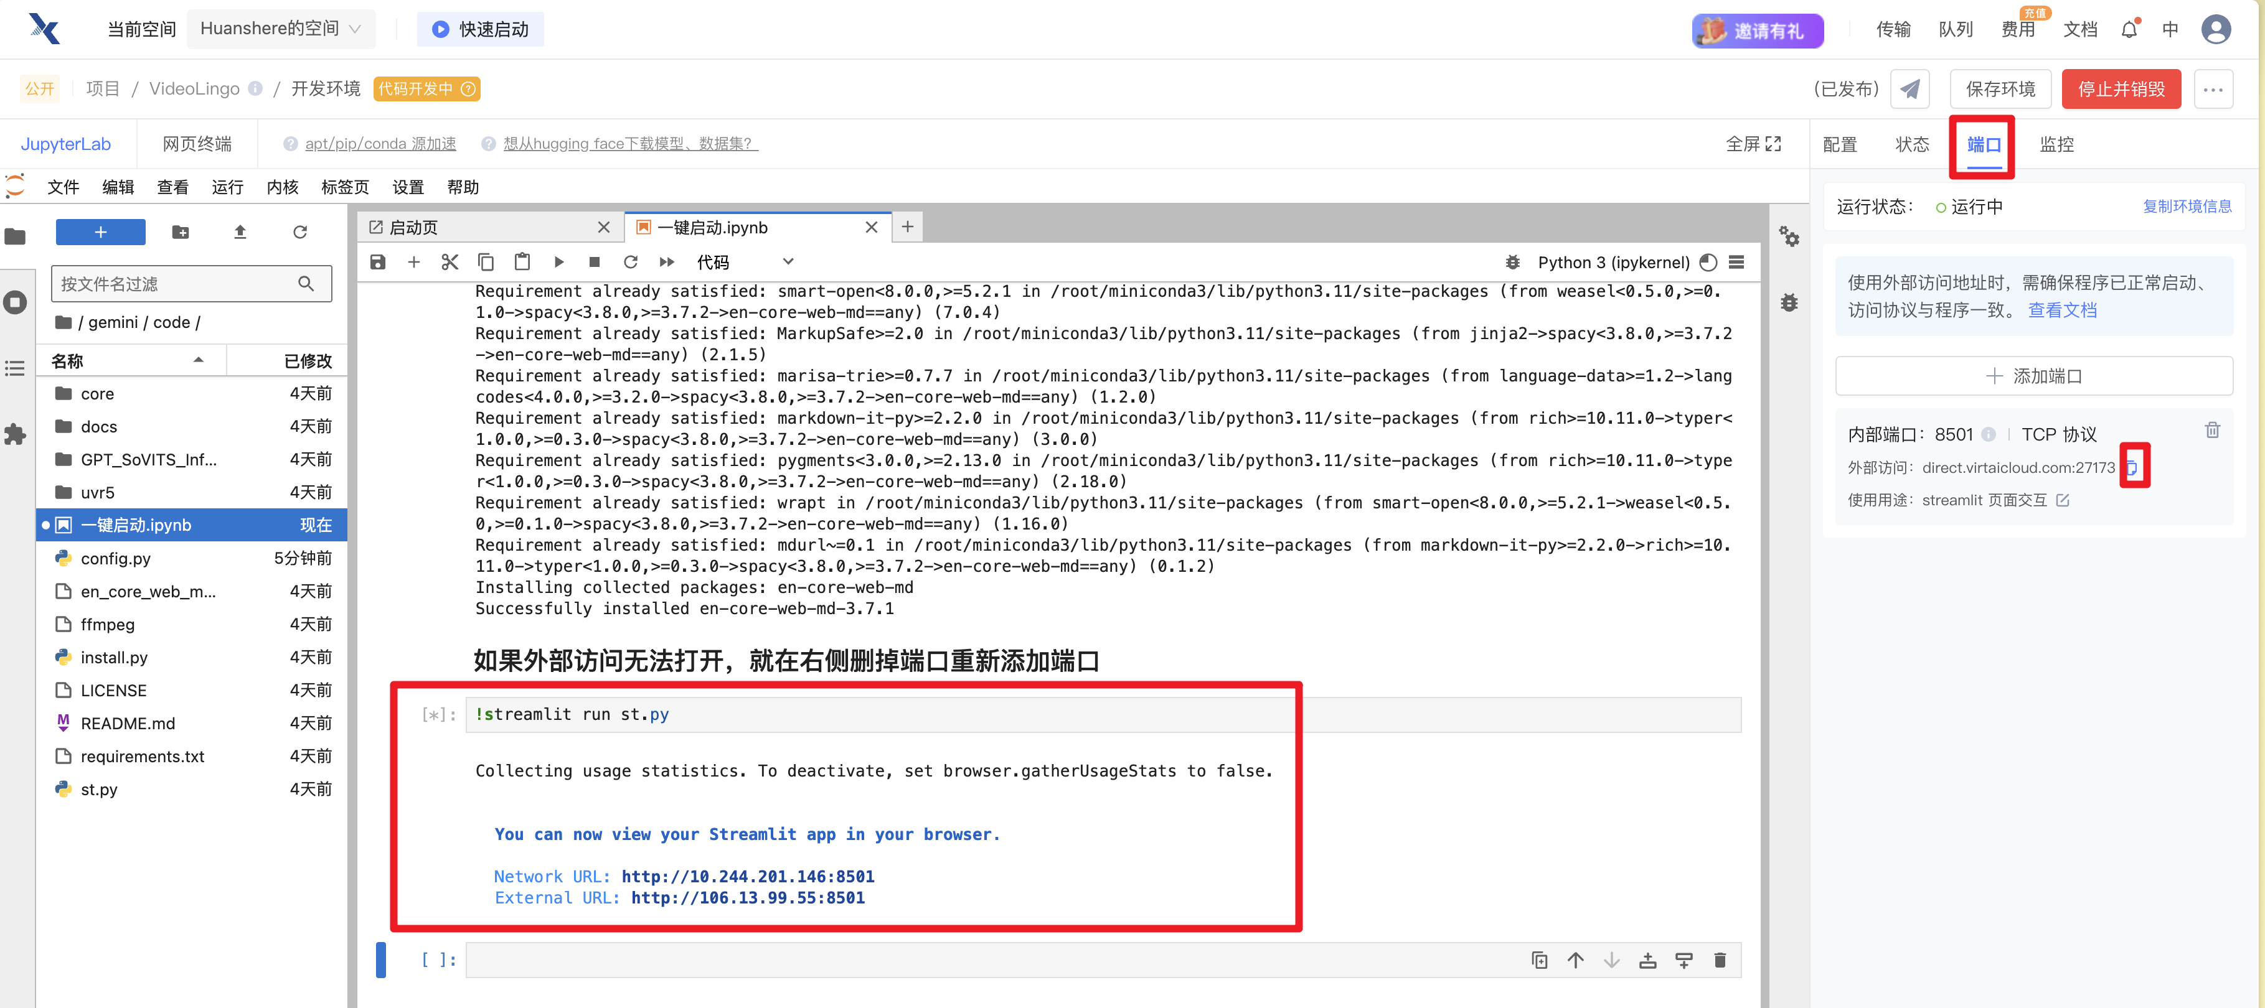Create a new folder in file browser
This screenshot has height=1008, width=2265.
181,232
